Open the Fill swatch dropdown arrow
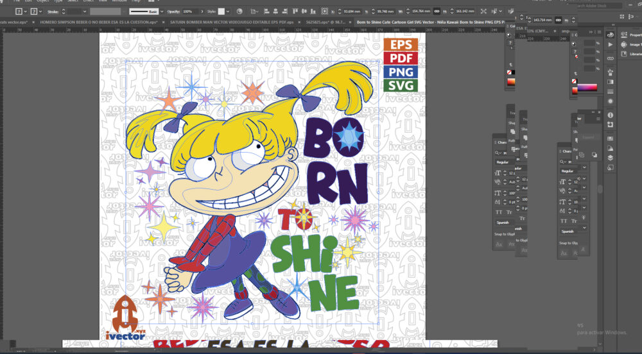This screenshot has width=642, height=354. 26,12
